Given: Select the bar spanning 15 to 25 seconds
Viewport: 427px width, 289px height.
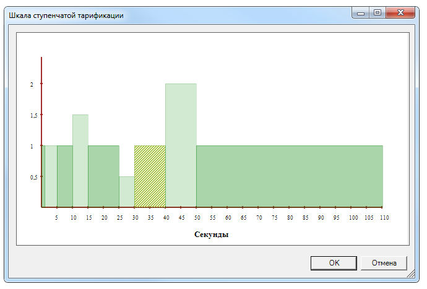Looking at the screenshot, I should pos(103,176).
